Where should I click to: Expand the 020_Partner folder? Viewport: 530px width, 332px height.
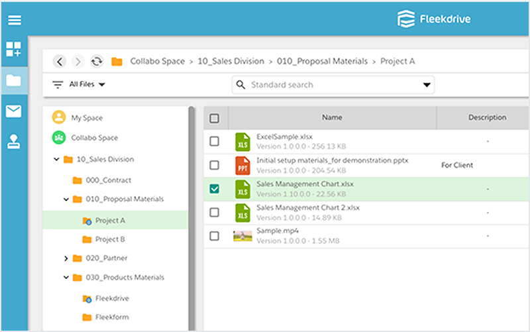(66, 258)
